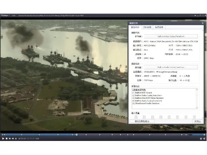Select the first playback info tab

tap(135, 27)
